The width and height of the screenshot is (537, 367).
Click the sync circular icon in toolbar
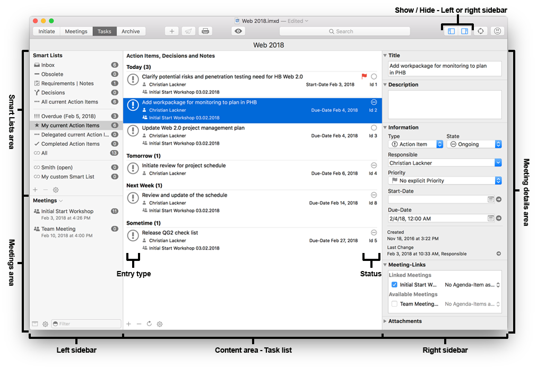[481, 31]
